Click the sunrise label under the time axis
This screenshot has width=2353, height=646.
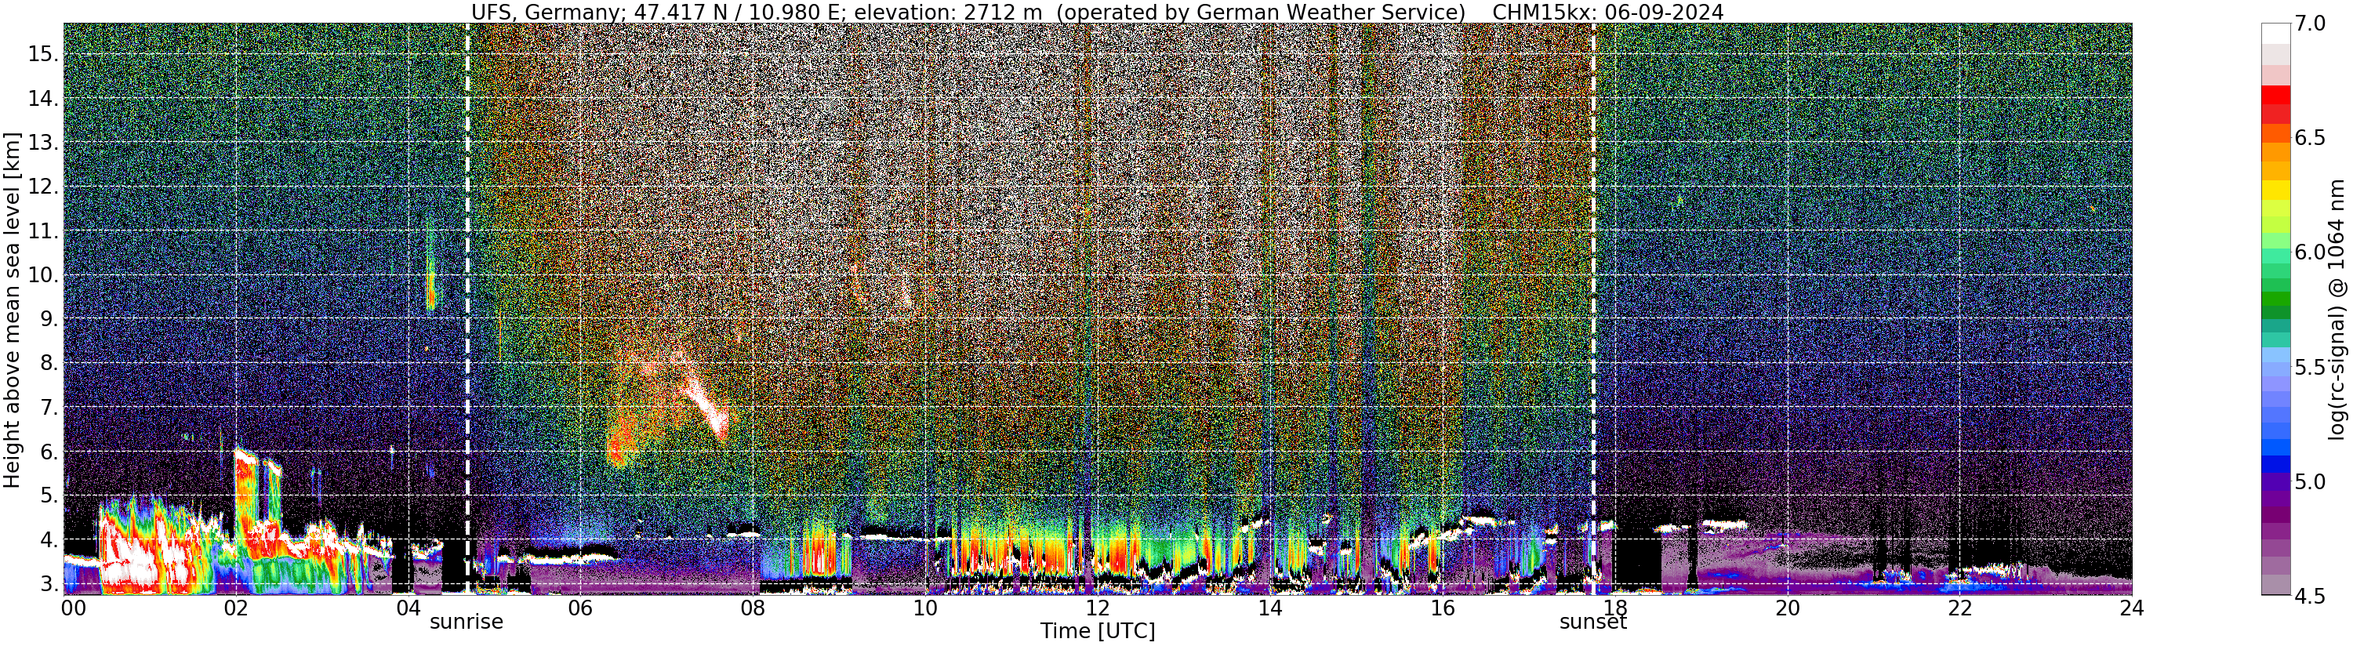[467, 622]
